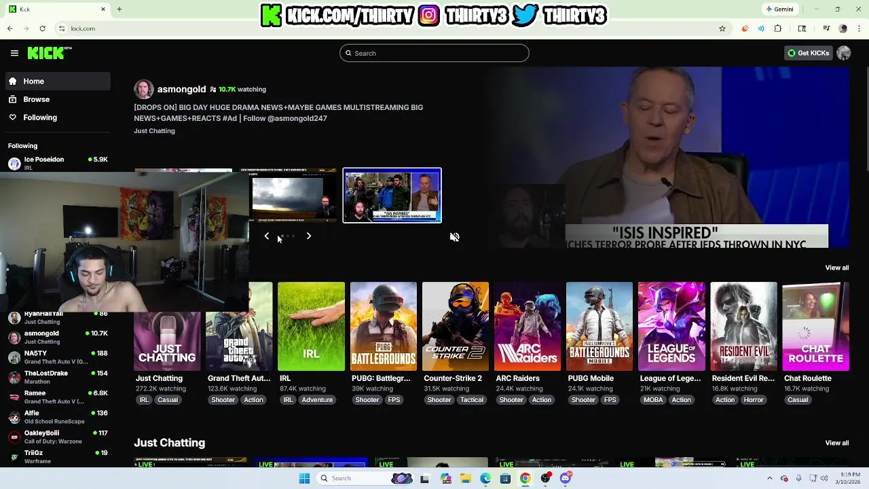Screen dimensions: 869x489
Task: Go to Home in sidebar
Action: point(58,81)
